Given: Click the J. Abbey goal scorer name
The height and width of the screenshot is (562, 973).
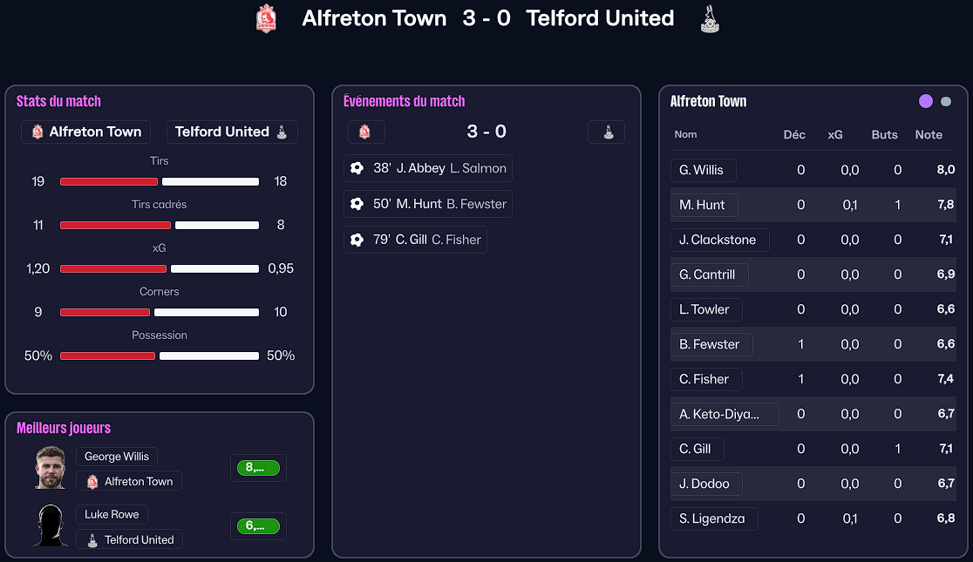Looking at the screenshot, I should 420,168.
